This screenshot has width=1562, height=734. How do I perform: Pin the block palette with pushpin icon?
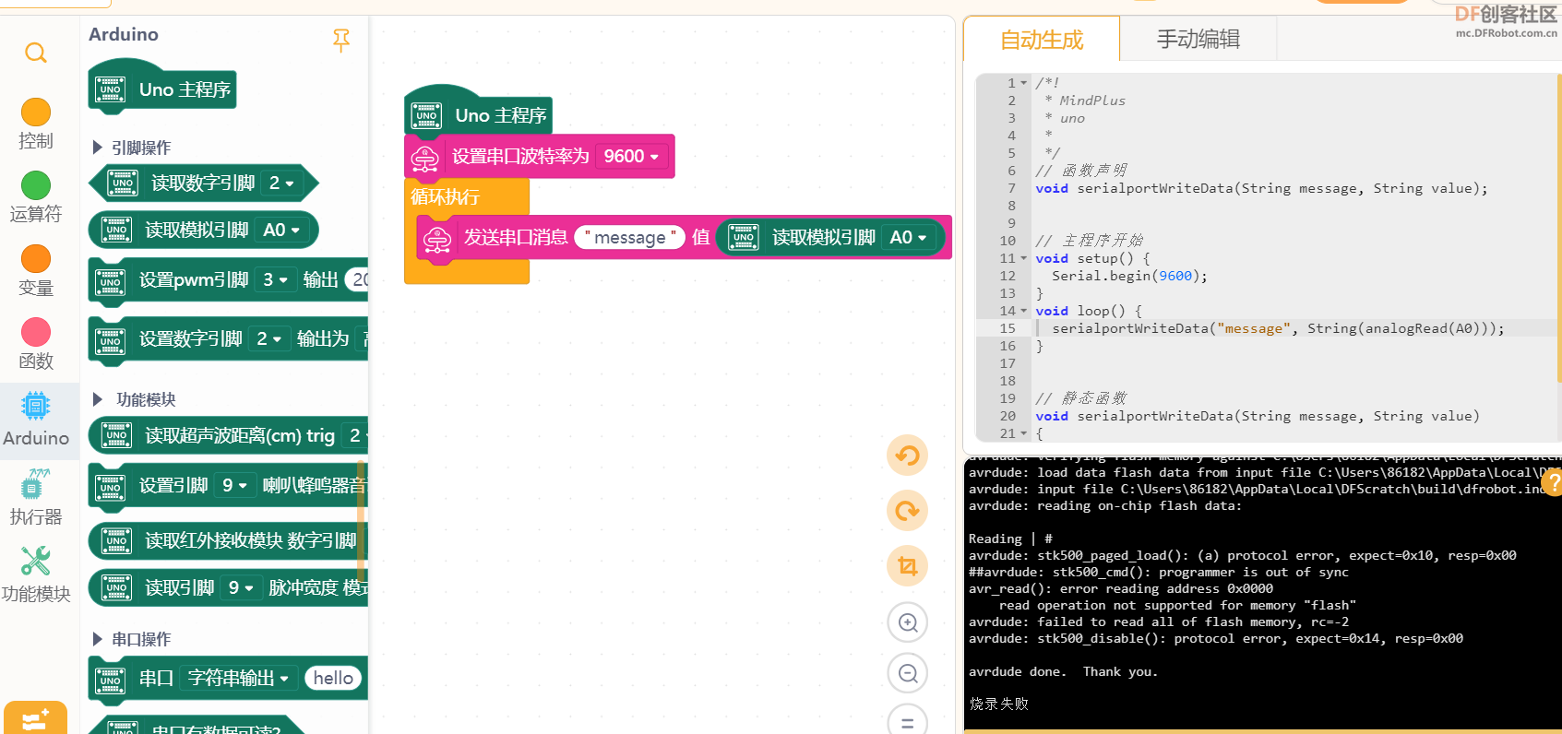[341, 40]
